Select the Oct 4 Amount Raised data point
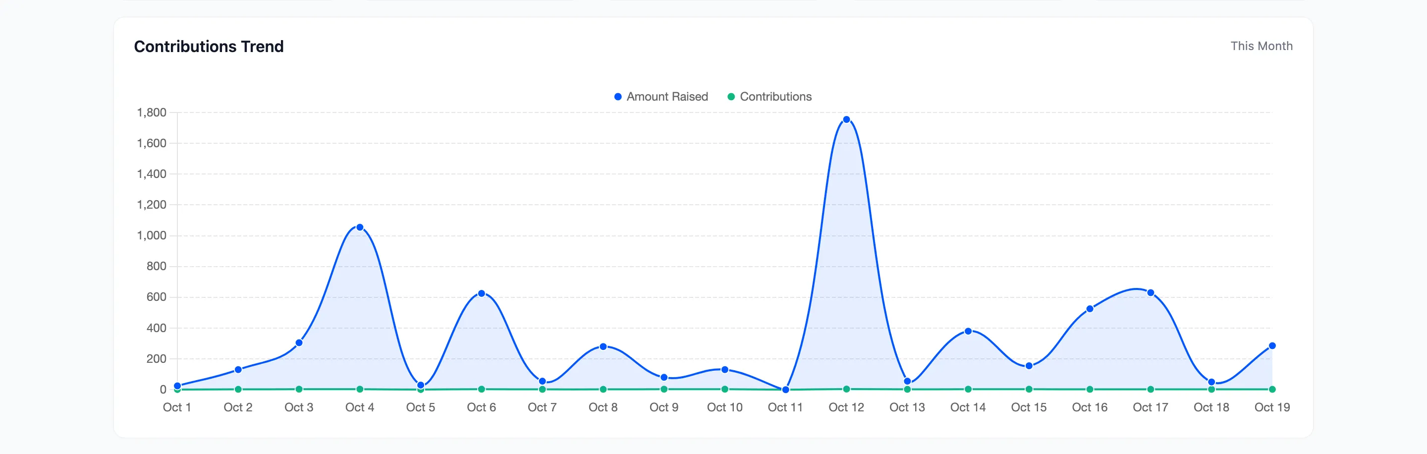1427x454 pixels. tap(360, 227)
